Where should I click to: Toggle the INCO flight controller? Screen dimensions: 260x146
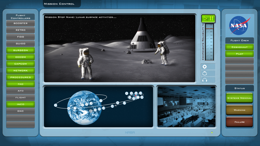click(21, 104)
